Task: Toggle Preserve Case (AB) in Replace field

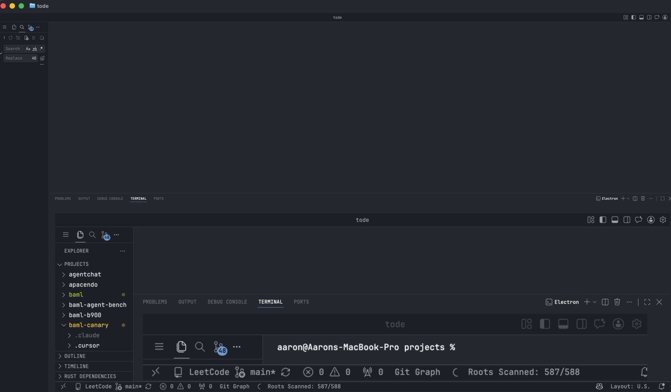Action: pos(34,58)
